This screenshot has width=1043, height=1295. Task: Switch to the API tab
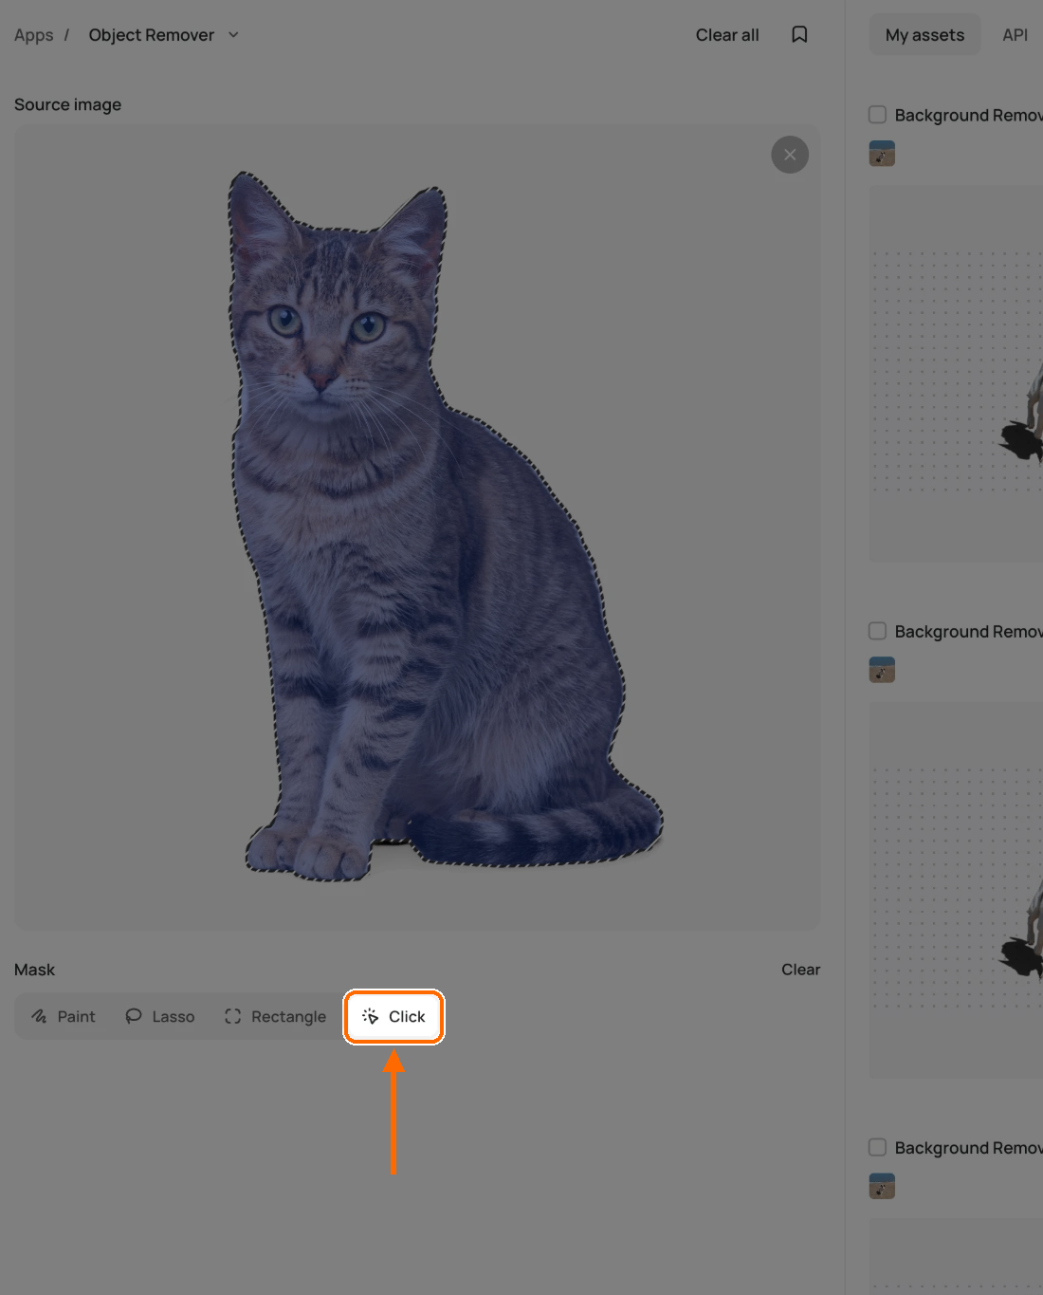(1015, 35)
